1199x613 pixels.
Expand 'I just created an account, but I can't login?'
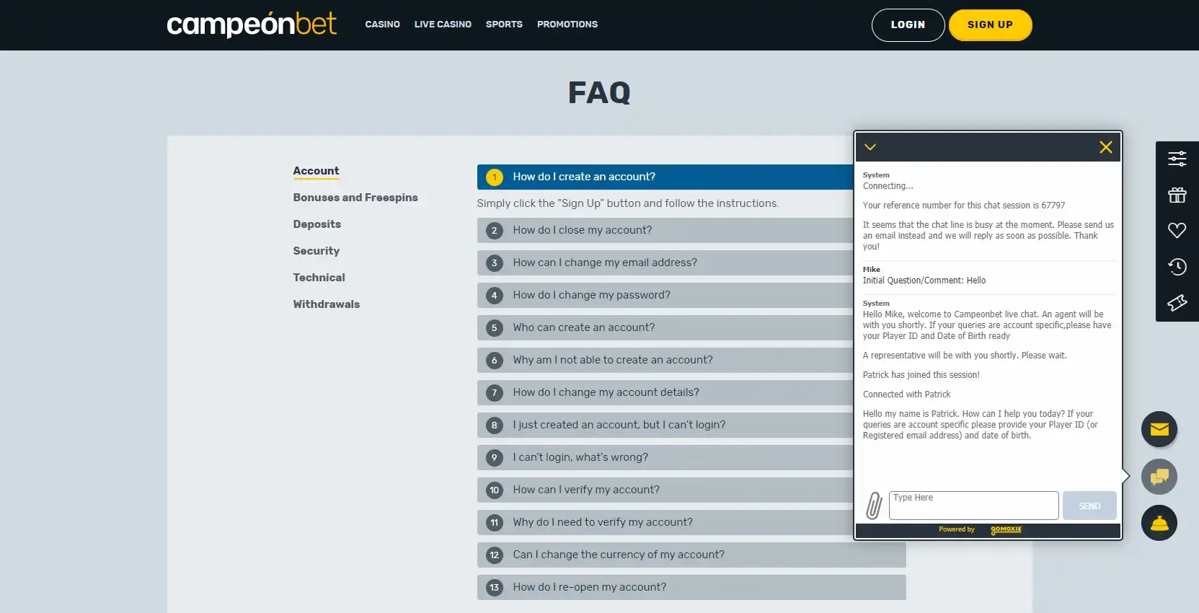point(665,425)
